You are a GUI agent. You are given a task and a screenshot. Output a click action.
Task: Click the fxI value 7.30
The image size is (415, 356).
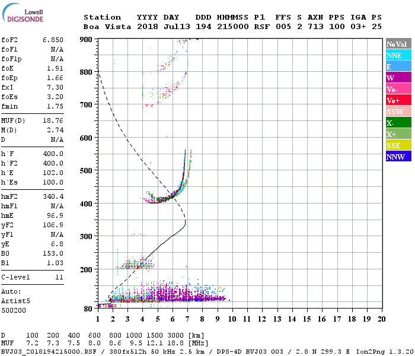pyautogui.click(x=55, y=87)
